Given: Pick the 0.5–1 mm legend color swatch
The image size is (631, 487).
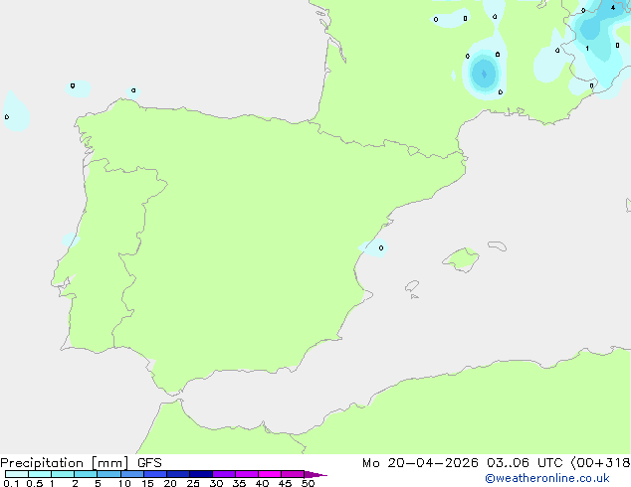Looking at the screenshot, I should (40, 474).
